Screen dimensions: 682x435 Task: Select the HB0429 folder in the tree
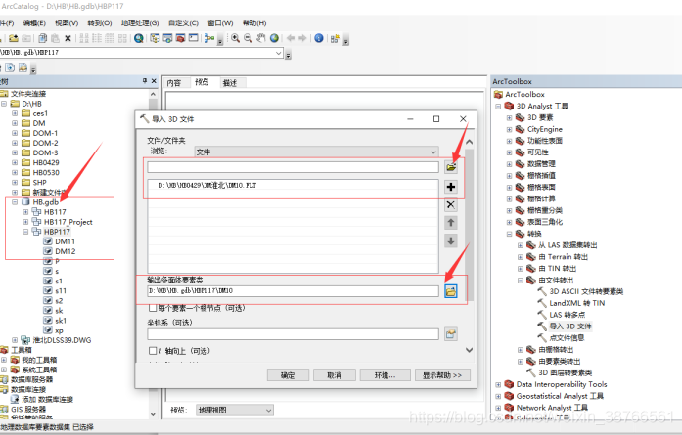click(x=40, y=162)
